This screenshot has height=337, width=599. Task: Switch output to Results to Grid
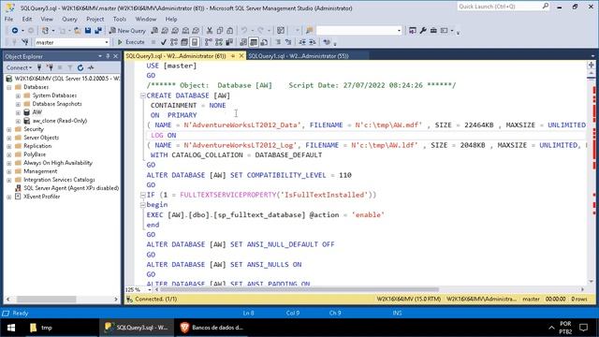254,42
